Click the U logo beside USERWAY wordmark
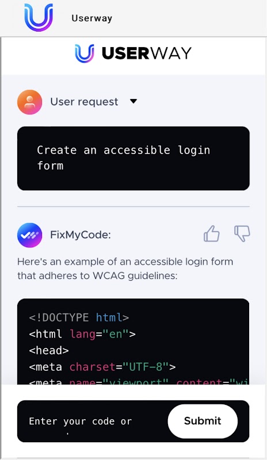267x460 pixels. coord(84,53)
